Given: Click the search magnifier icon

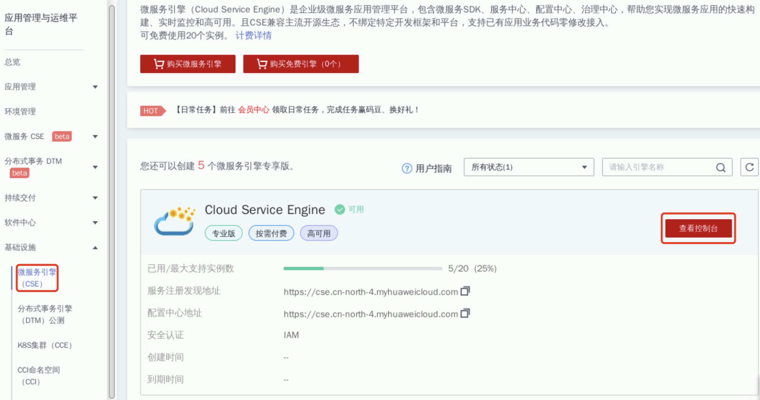Looking at the screenshot, I should tap(721, 168).
